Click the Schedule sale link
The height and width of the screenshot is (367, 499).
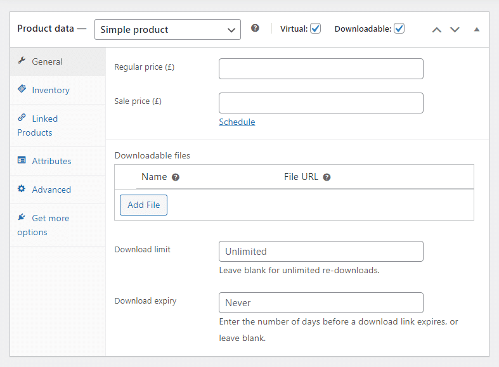(237, 122)
